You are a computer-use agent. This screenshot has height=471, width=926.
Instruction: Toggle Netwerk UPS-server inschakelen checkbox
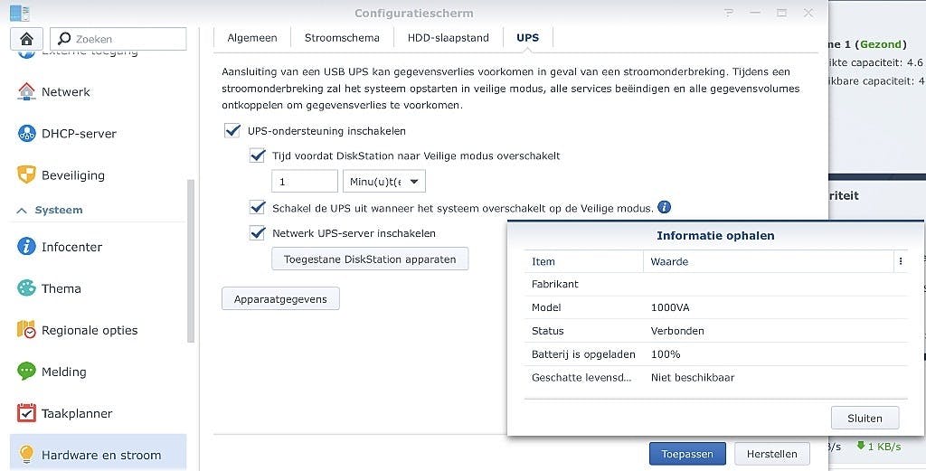coord(257,233)
